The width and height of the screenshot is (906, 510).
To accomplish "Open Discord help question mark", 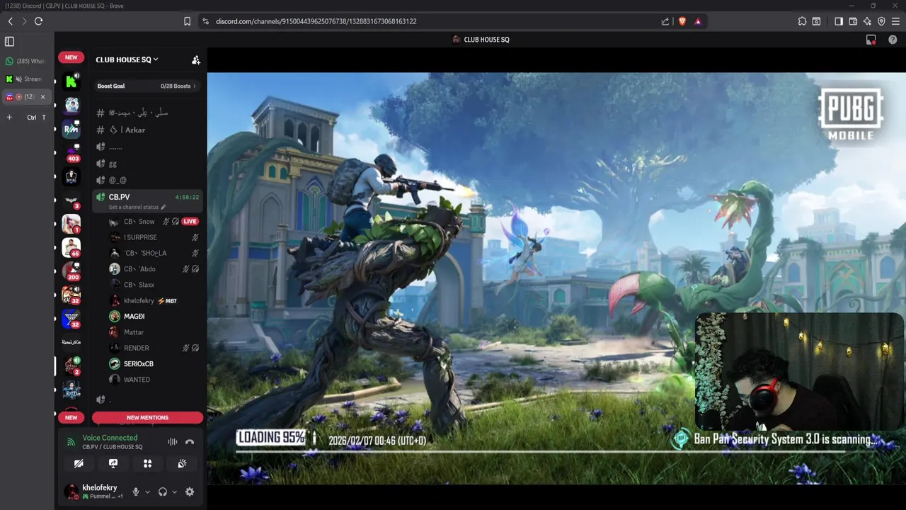I will coord(893,40).
